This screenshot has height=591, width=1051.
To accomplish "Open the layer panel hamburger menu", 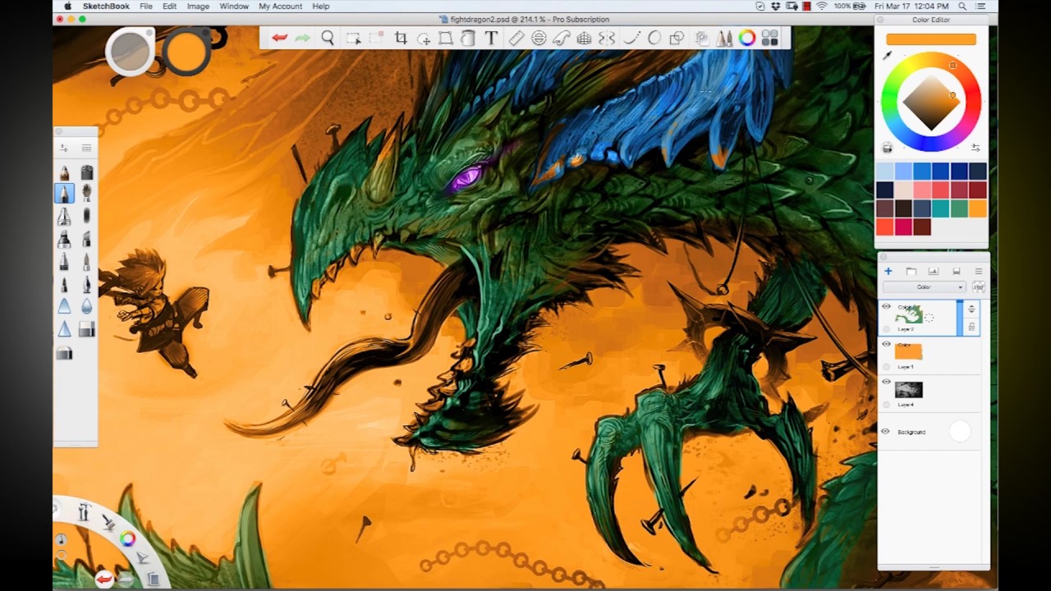I will [x=978, y=271].
